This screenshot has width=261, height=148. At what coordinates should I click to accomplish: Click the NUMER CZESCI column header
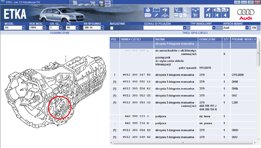point(137,39)
